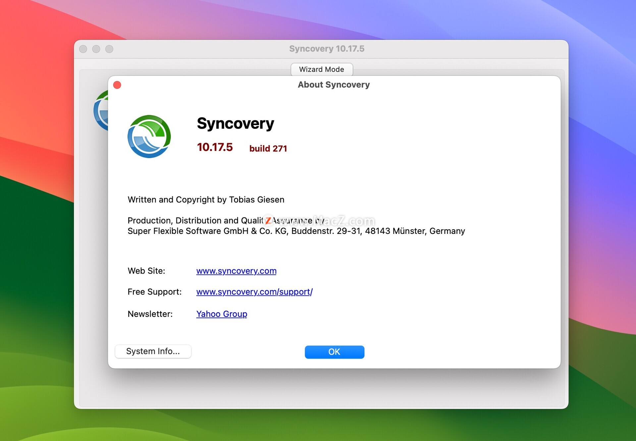Click the Syncovery heading text

(x=236, y=124)
